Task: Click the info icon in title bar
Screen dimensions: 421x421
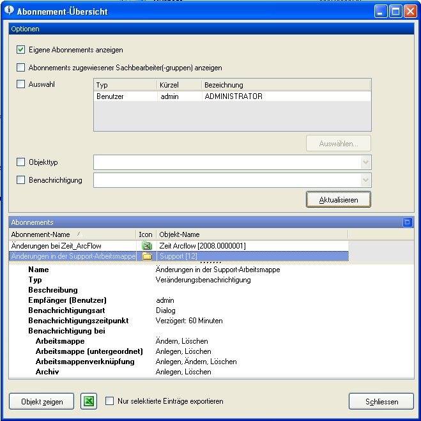Action: (x=9, y=10)
